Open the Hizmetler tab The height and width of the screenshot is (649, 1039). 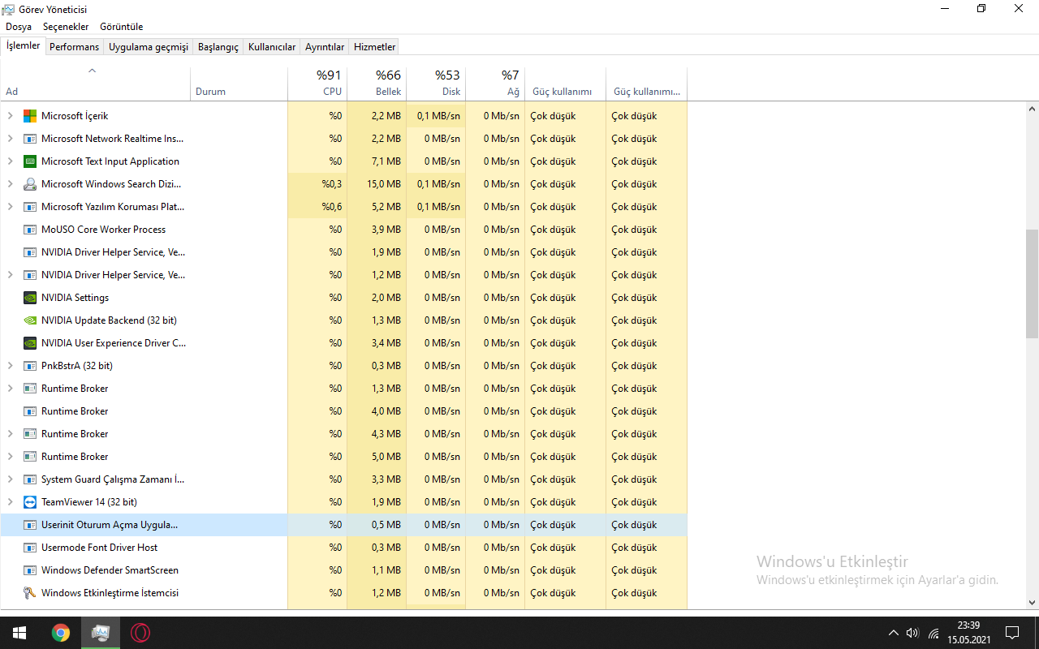(375, 47)
